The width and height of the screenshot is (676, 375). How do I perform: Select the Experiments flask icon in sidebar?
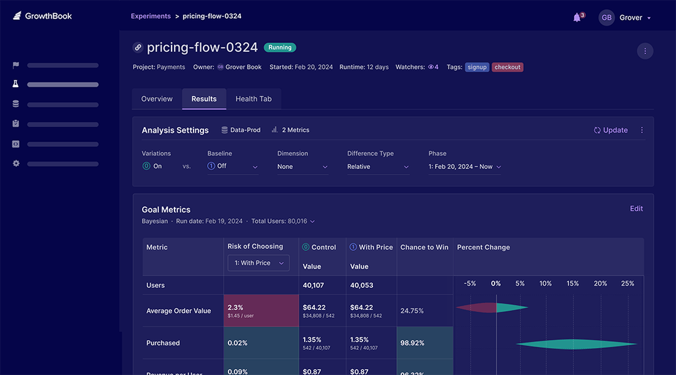15,83
